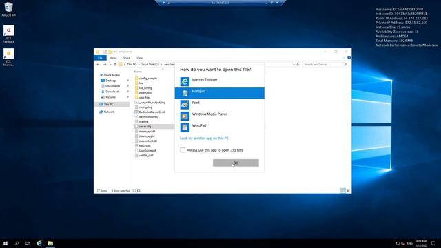Viewport: 441px width, 248px height.
Task: Select the readme file
Action: (x=143, y=121)
